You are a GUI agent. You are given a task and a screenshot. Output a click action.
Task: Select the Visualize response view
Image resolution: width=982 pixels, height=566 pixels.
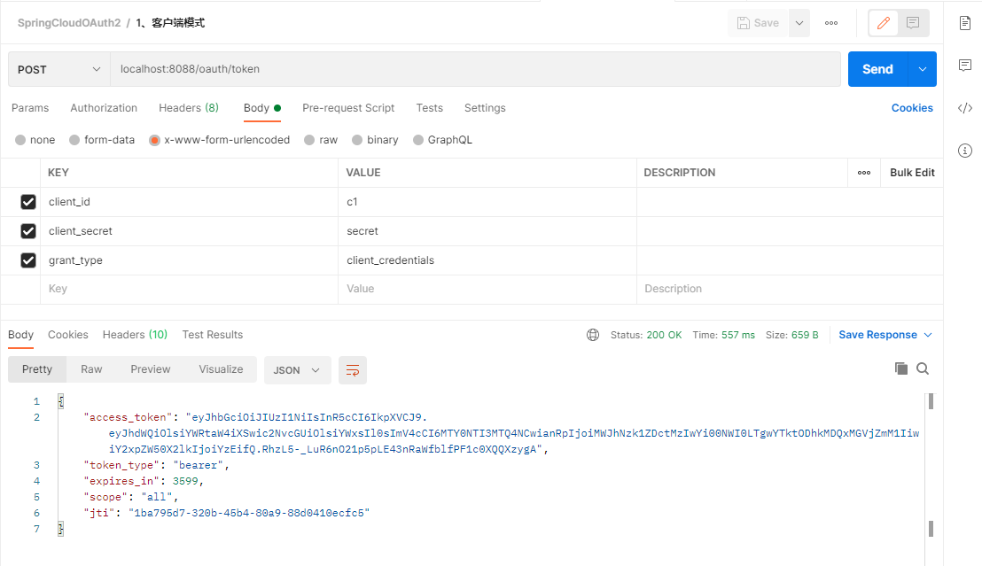(x=221, y=369)
